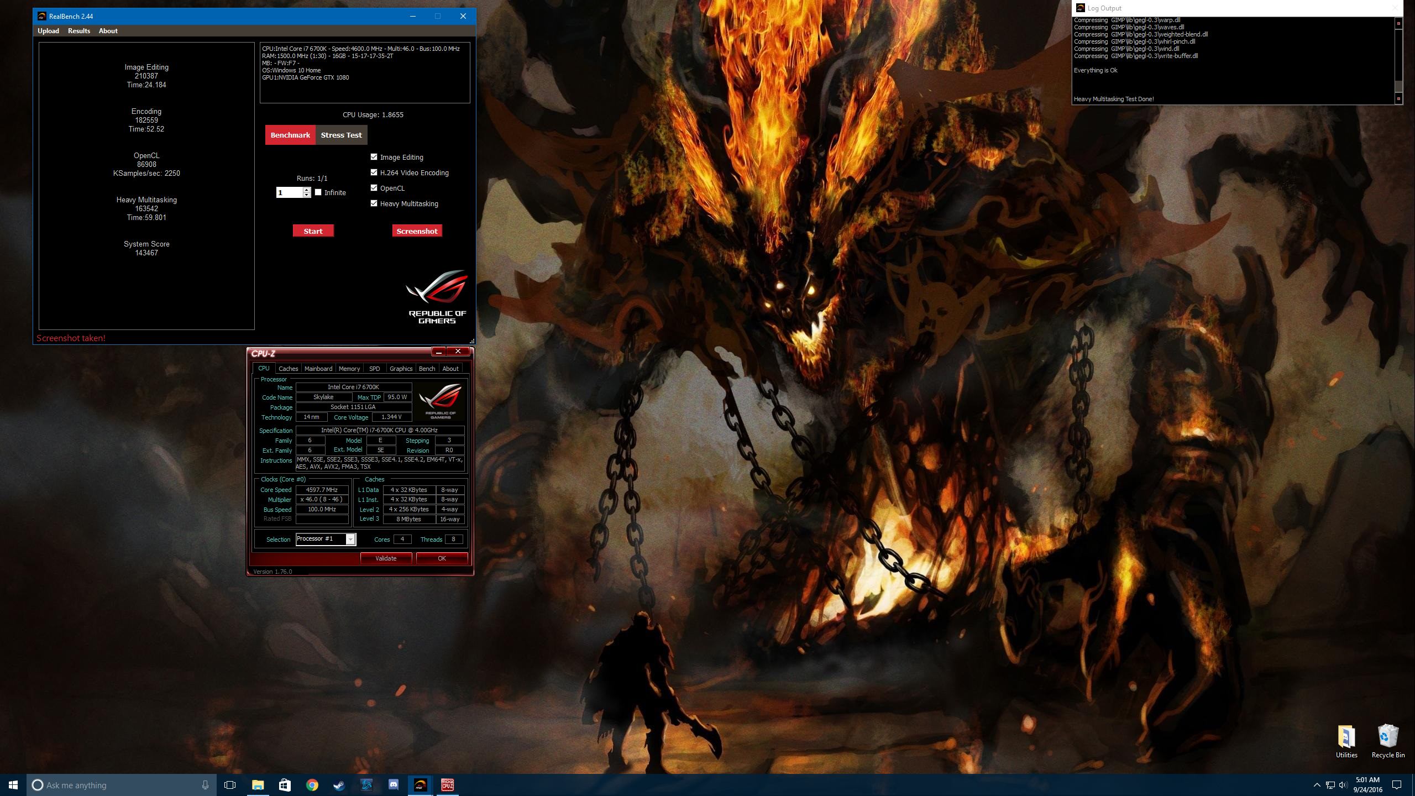The image size is (1415, 796).
Task: Open the Memory tab in CPU-Z
Action: point(349,369)
